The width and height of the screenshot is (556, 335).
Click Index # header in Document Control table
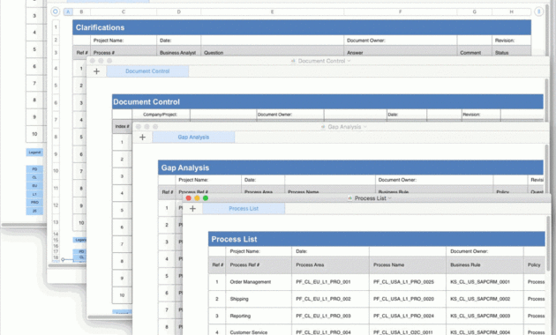click(122, 126)
